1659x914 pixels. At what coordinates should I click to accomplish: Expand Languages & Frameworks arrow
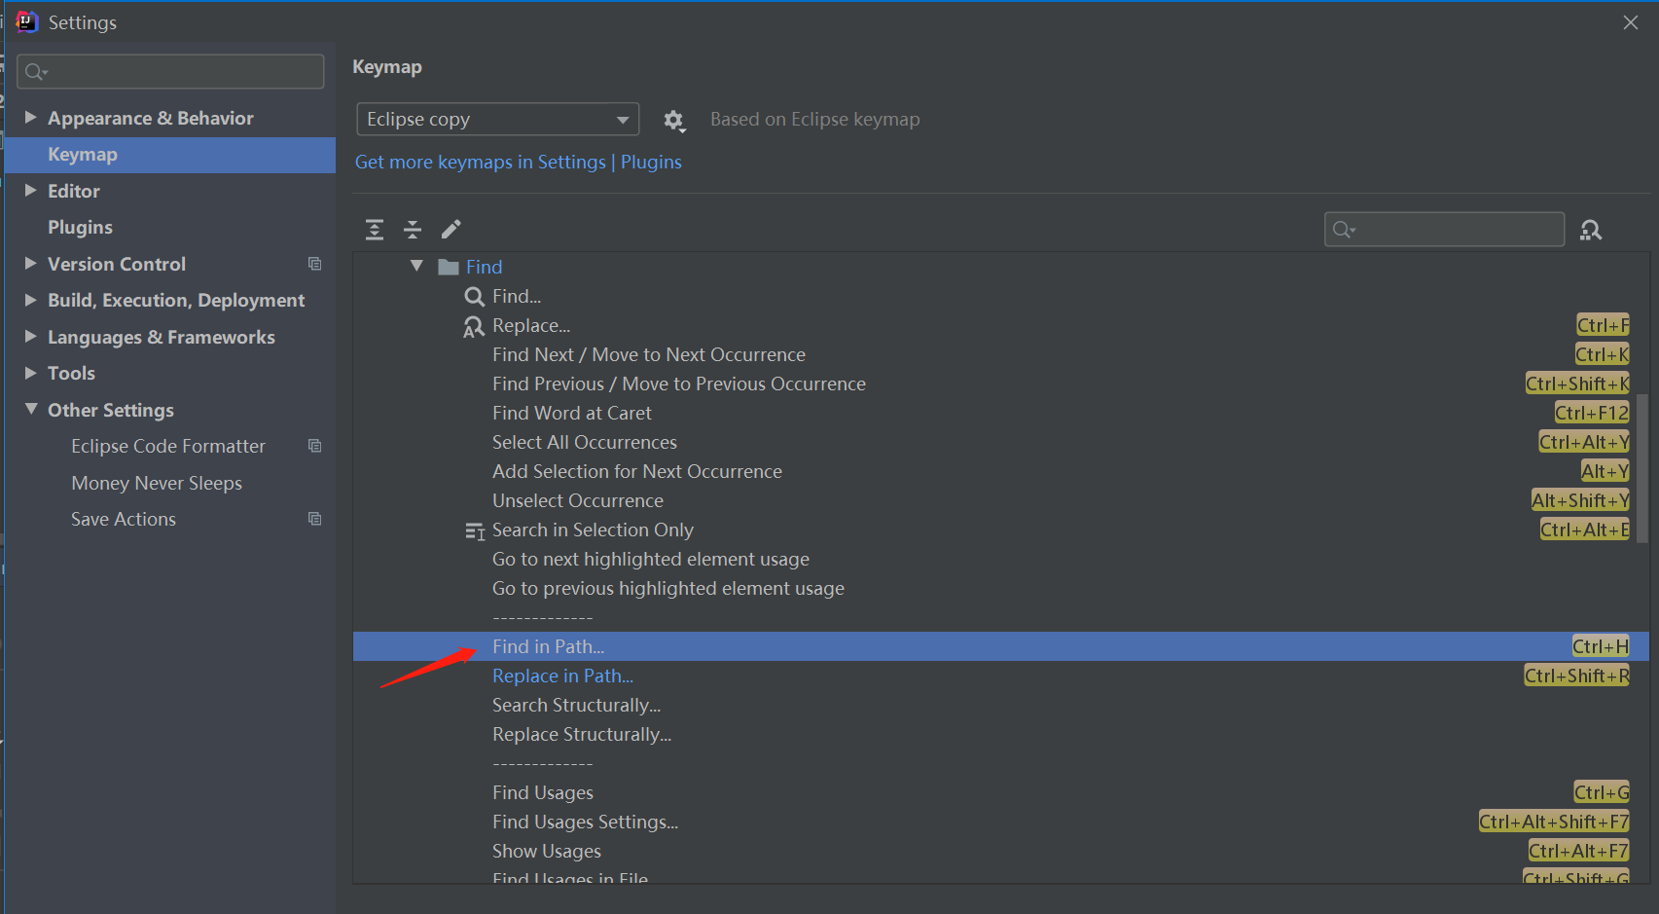tap(30, 336)
